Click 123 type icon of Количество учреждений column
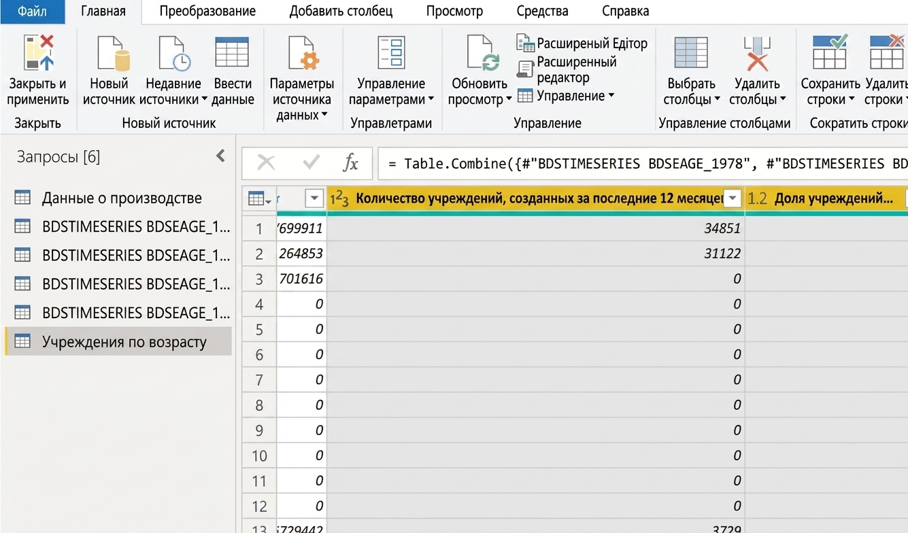Image resolution: width=908 pixels, height=533 pixels. point(339,199)
